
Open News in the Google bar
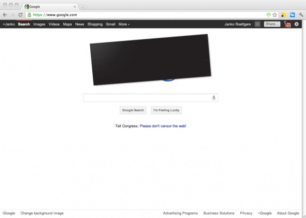(80, 24)
